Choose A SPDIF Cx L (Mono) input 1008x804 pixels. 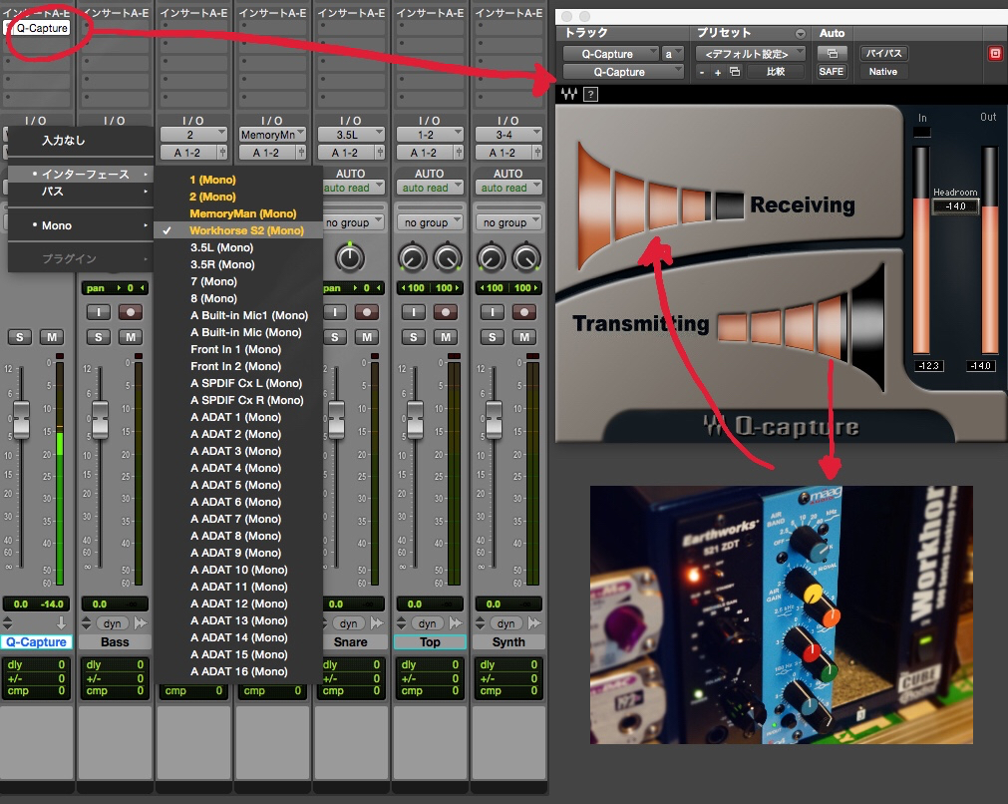[x=238, y=383]
